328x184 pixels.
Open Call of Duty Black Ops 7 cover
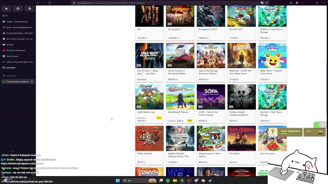[x=149, y=55]
